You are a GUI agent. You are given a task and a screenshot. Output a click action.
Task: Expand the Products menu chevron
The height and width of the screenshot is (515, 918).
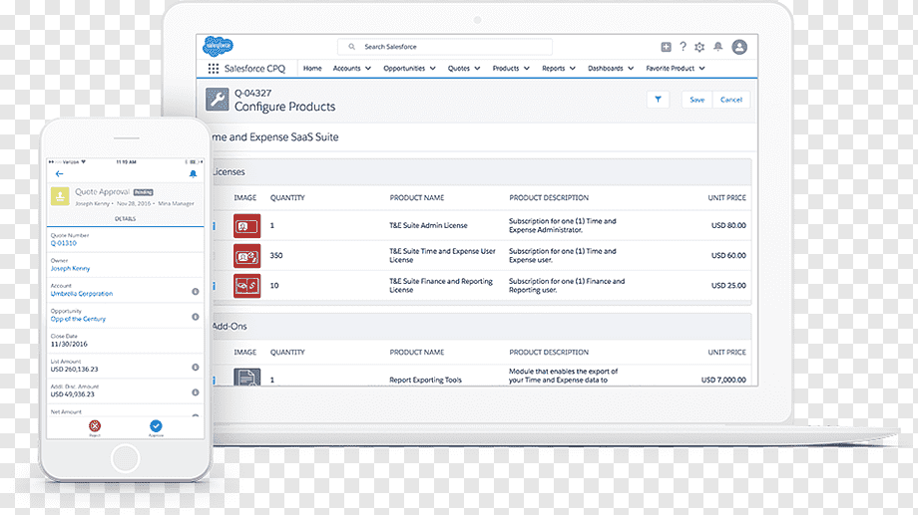tap(526, 69)
